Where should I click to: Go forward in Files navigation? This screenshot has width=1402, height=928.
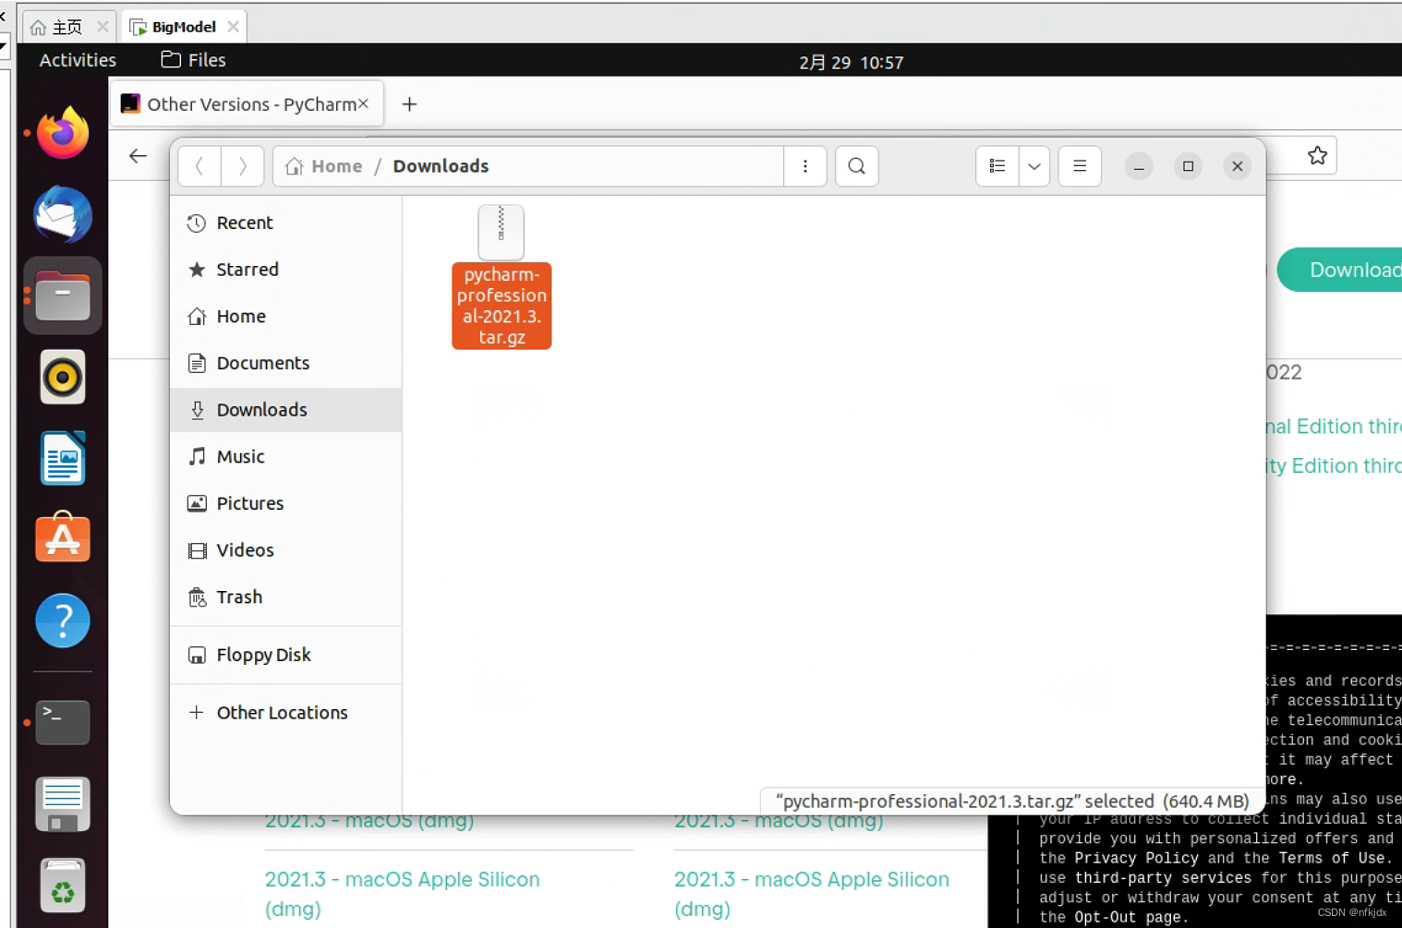coord(243,166)
